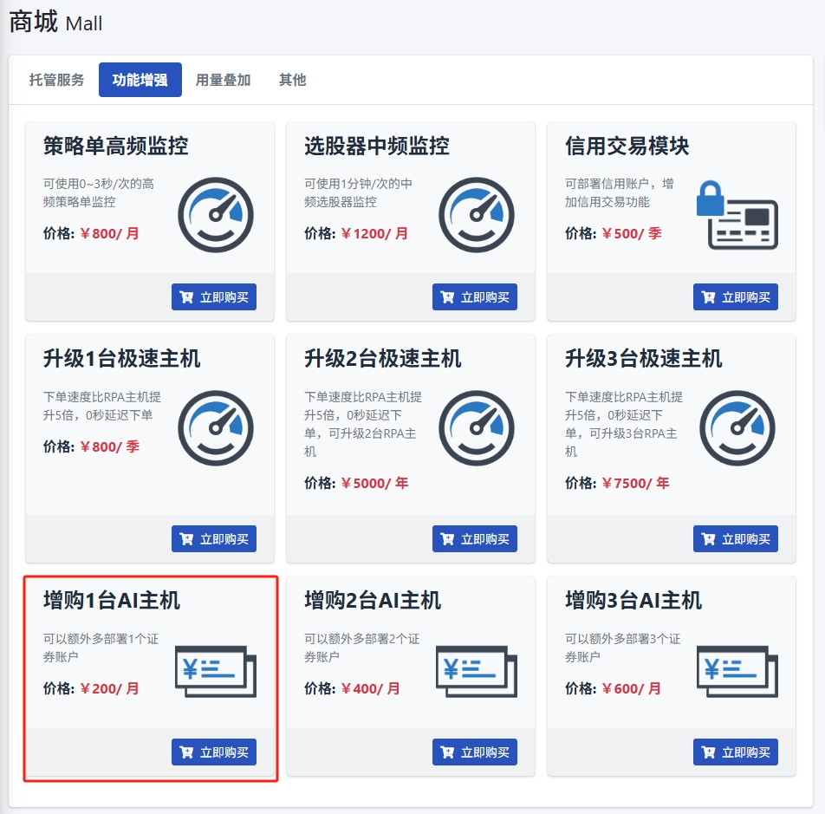Viewport: 825px width, 814px height.
Task: Click 立即购买 under 升级2台极速主机
Action: (474, 539)
